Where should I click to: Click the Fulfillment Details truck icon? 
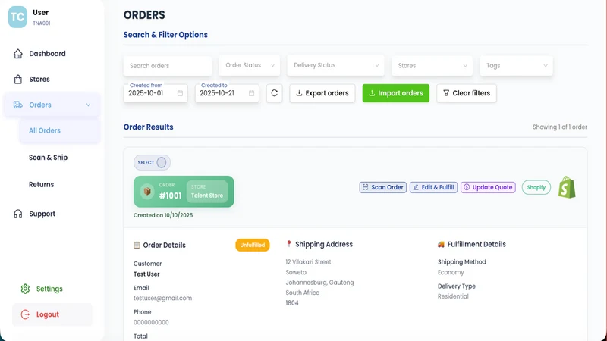(441, 244)
